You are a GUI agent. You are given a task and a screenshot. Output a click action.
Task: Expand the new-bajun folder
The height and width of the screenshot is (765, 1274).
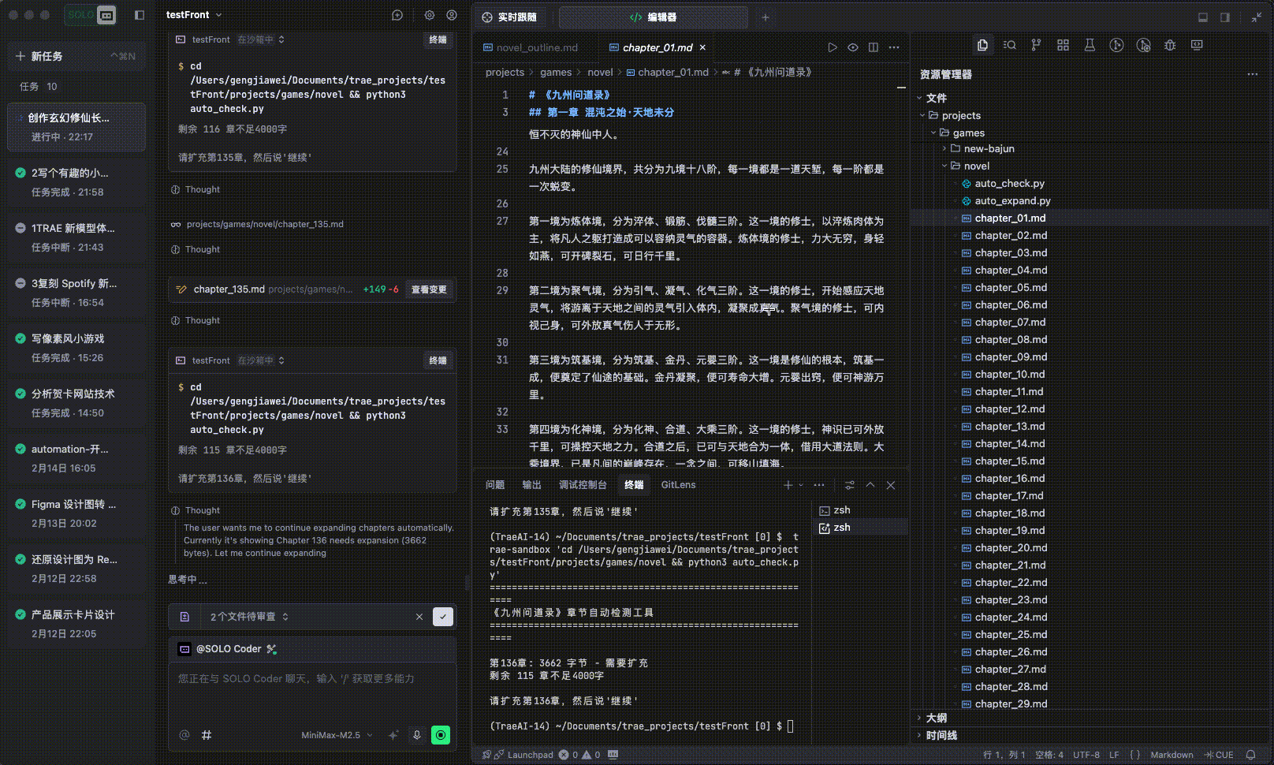989,148
